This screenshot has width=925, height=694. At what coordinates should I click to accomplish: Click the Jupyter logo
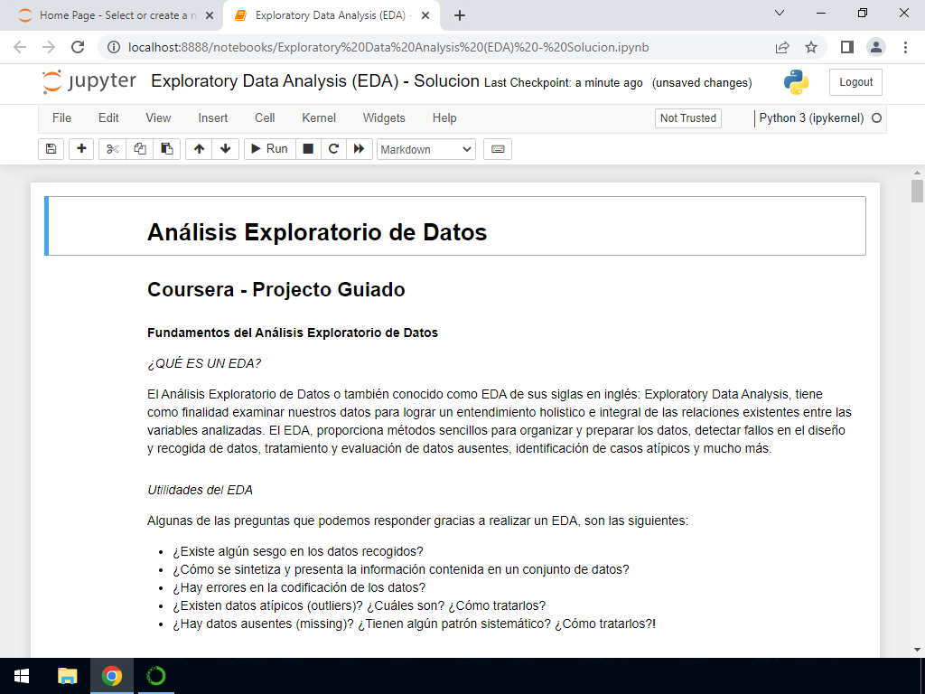(x=89, y=82)
